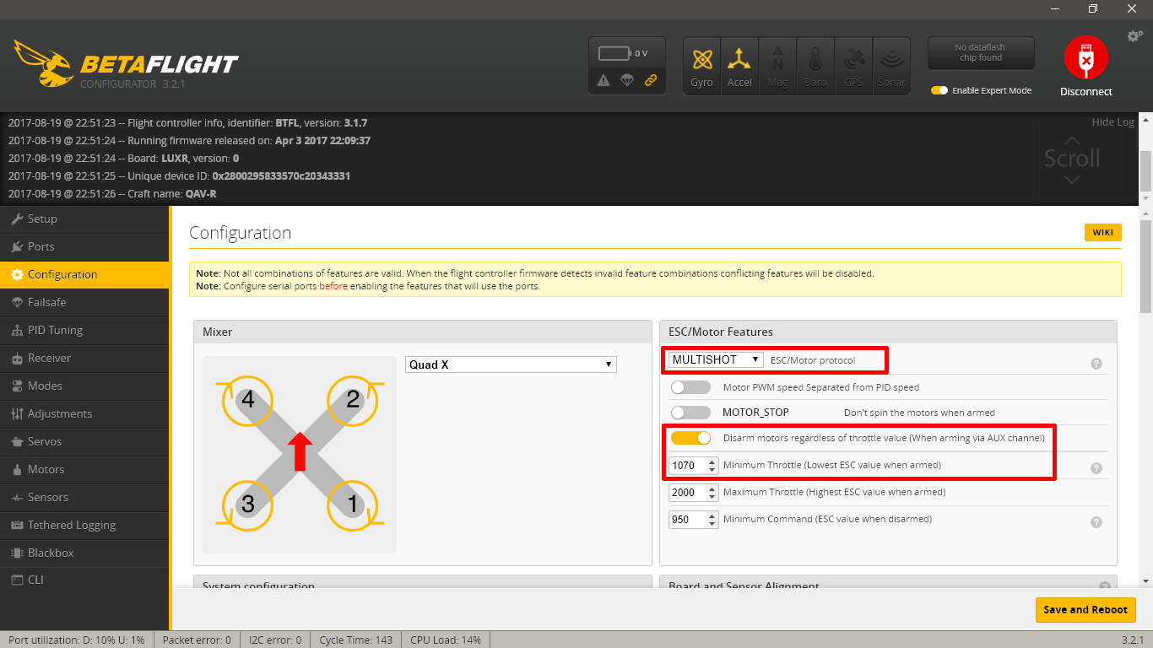Toggle Disarm motors regardless of throttle switch
Image resolution: width=1153 pixels, height=648 pixels.
pyautogui.click(x=690, y=438)
